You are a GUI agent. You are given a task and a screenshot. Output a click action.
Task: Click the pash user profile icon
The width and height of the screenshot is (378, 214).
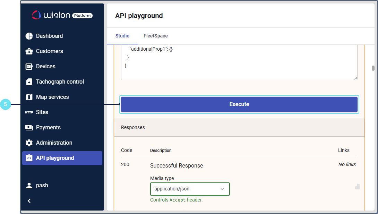29,186
